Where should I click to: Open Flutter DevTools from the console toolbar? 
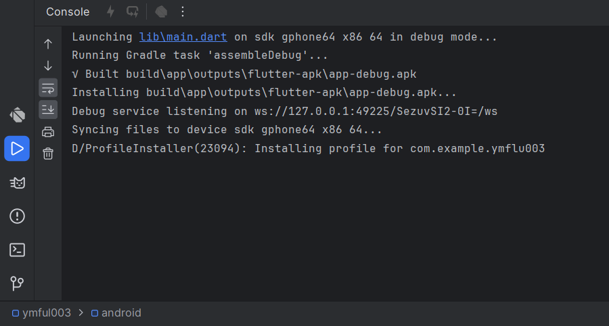click(161, 11)
